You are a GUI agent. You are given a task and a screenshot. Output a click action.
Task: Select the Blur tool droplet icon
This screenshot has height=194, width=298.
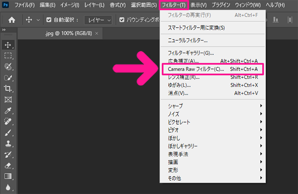(8, 187)
